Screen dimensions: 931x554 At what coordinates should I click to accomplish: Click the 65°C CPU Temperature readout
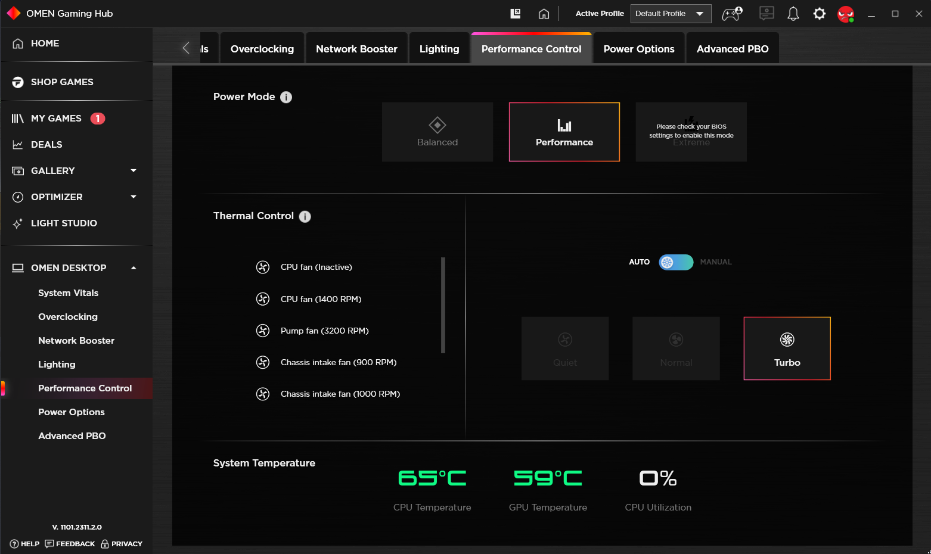pyautogui.click(x=432, y=478)
